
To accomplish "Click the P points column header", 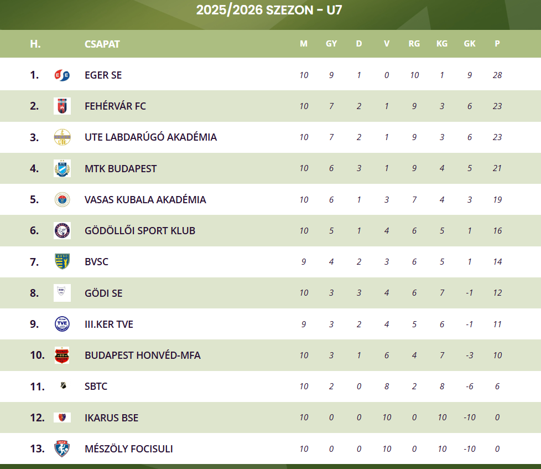I will (497, 44).
